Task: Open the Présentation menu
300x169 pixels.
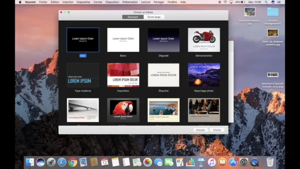Action: coord(130,2)
